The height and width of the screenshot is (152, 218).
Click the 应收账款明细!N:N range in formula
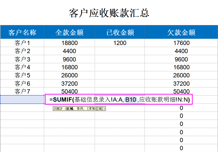163,100
